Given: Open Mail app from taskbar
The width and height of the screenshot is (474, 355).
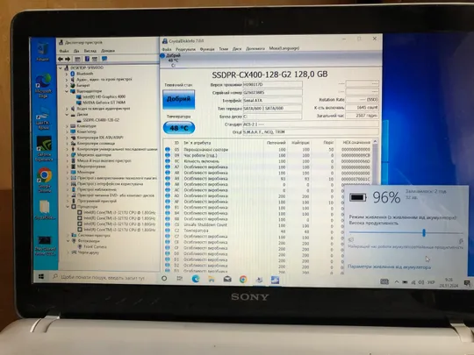Looking at the screenshot, I should point(227,280).
